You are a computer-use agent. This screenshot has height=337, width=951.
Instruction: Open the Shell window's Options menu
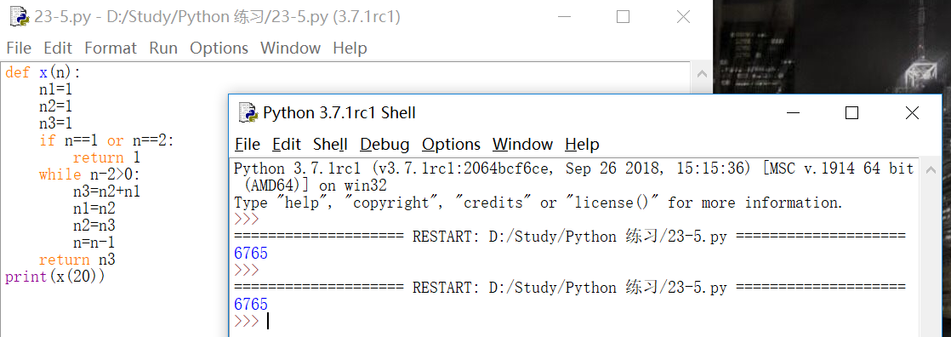(x=451, y=145)
